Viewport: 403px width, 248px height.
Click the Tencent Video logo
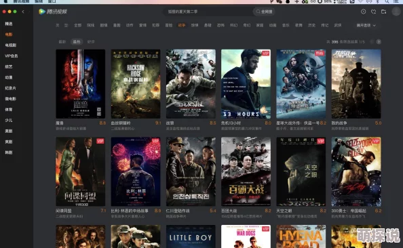coord(53,12)
